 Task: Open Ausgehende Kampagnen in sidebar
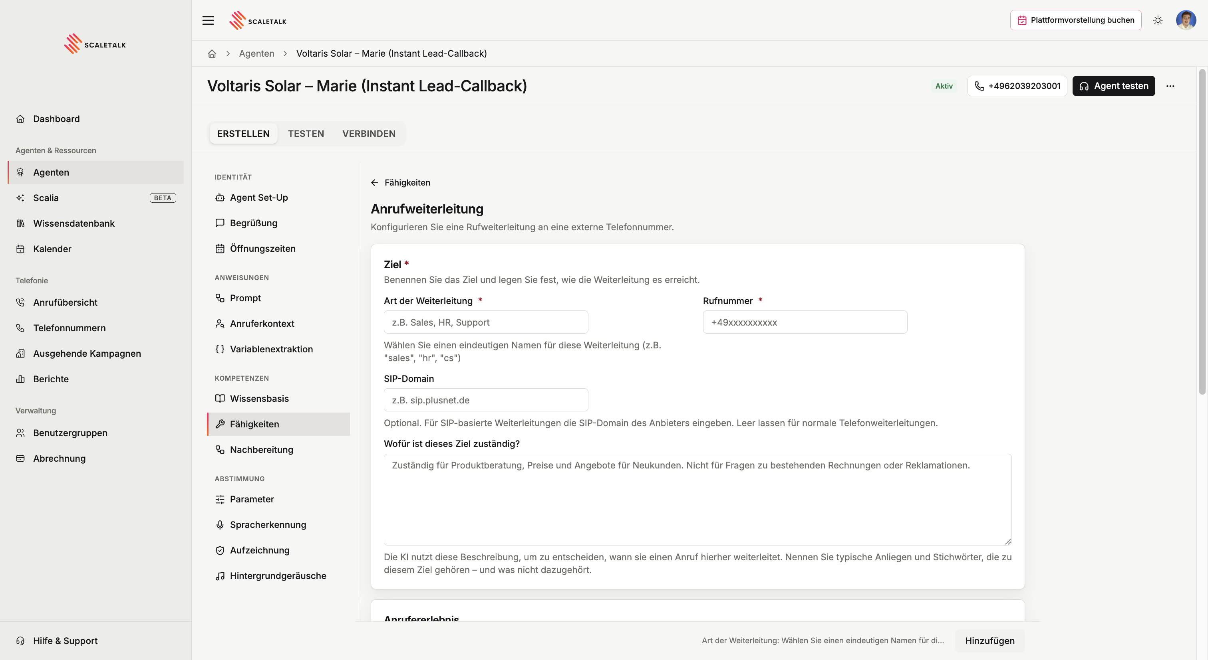95,353
